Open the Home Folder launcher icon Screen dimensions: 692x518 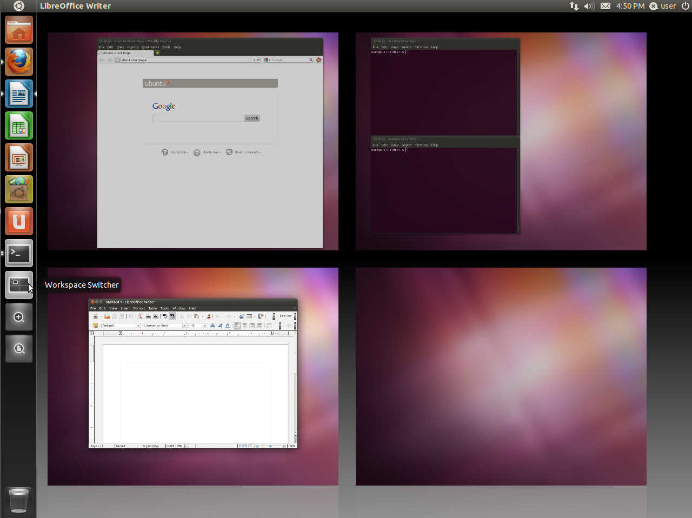point(19,30)
